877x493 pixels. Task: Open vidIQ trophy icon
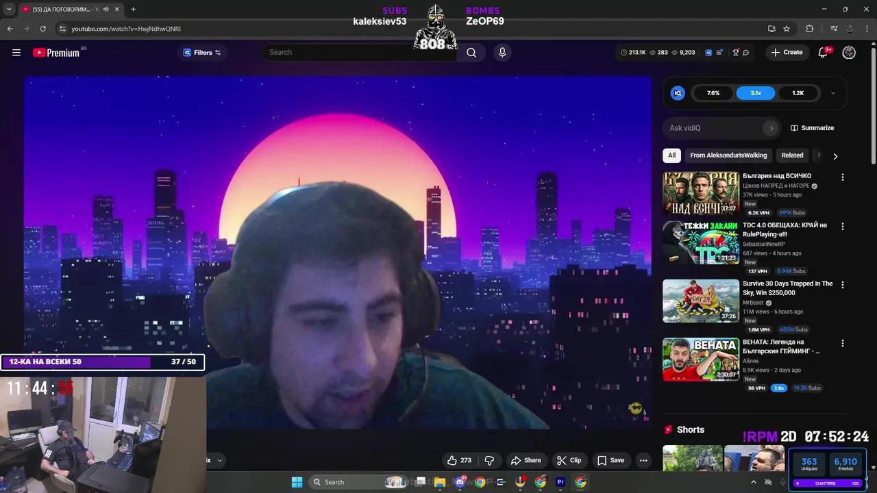click(x=736, y=52)
